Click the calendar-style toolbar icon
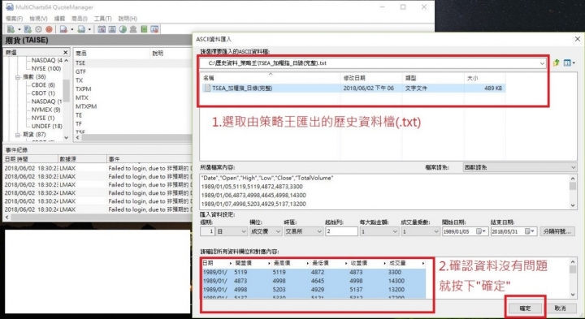585x319 pixels. click(102, 29)
